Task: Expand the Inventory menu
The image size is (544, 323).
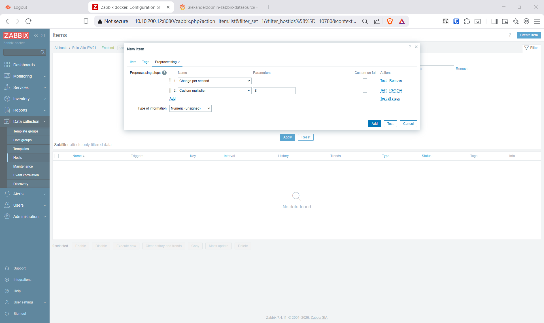Action: pos(25,99)
